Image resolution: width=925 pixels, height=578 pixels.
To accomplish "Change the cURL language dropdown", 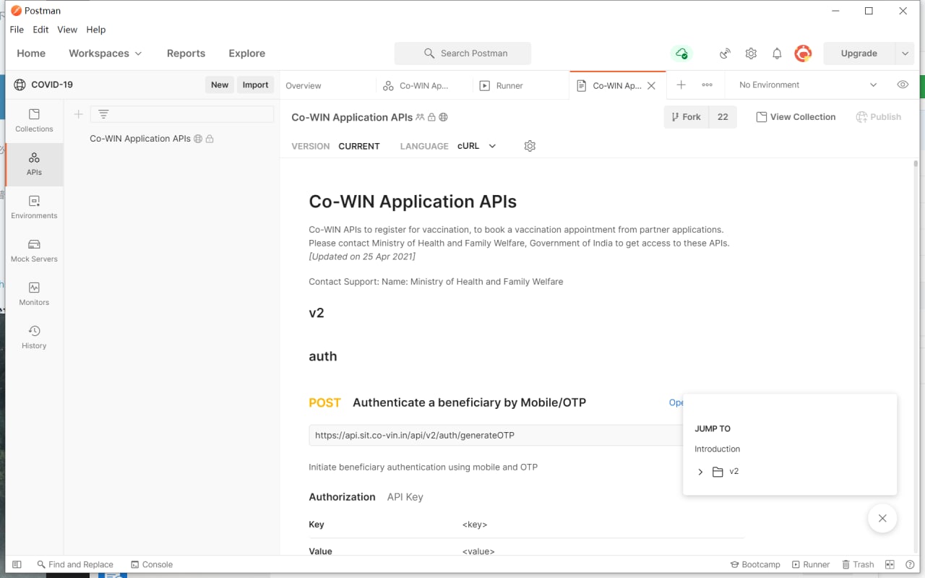I will (x=477, y=146).
